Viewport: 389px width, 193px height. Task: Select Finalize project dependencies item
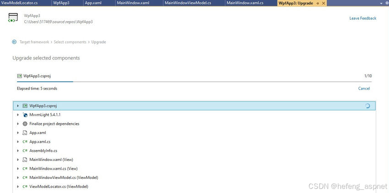pos(194,124)
